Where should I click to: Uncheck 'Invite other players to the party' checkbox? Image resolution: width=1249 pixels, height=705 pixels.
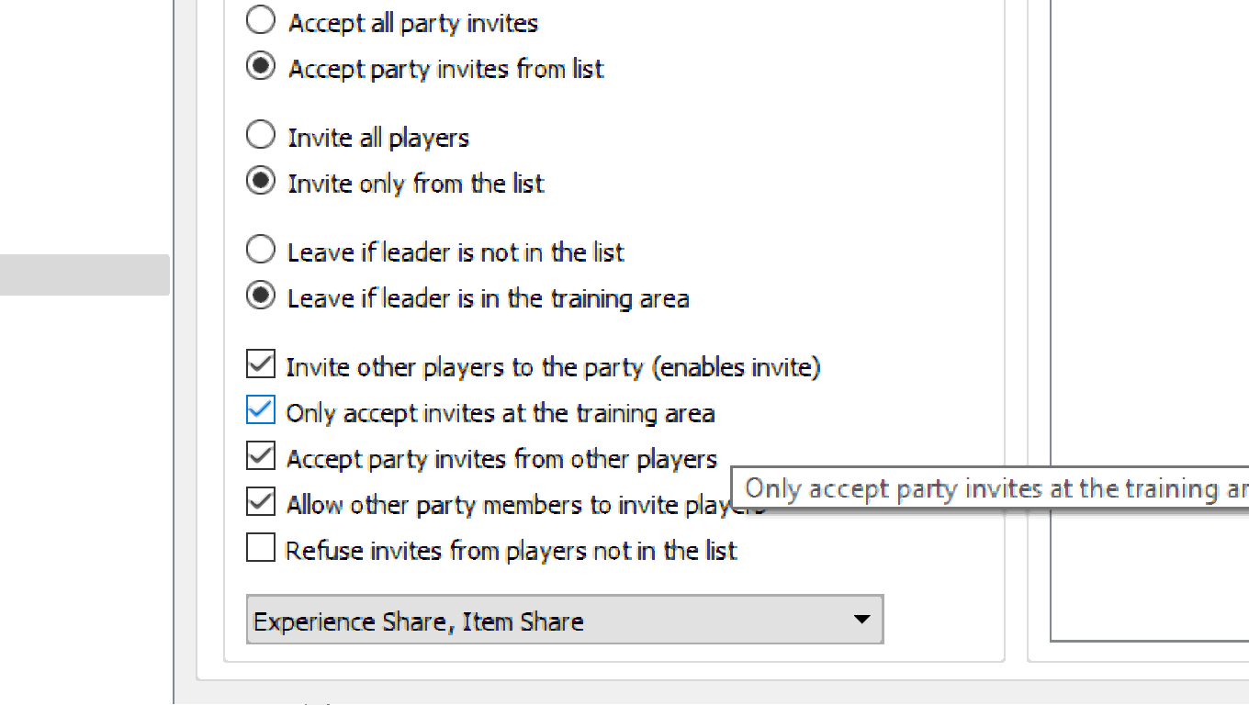261,364
